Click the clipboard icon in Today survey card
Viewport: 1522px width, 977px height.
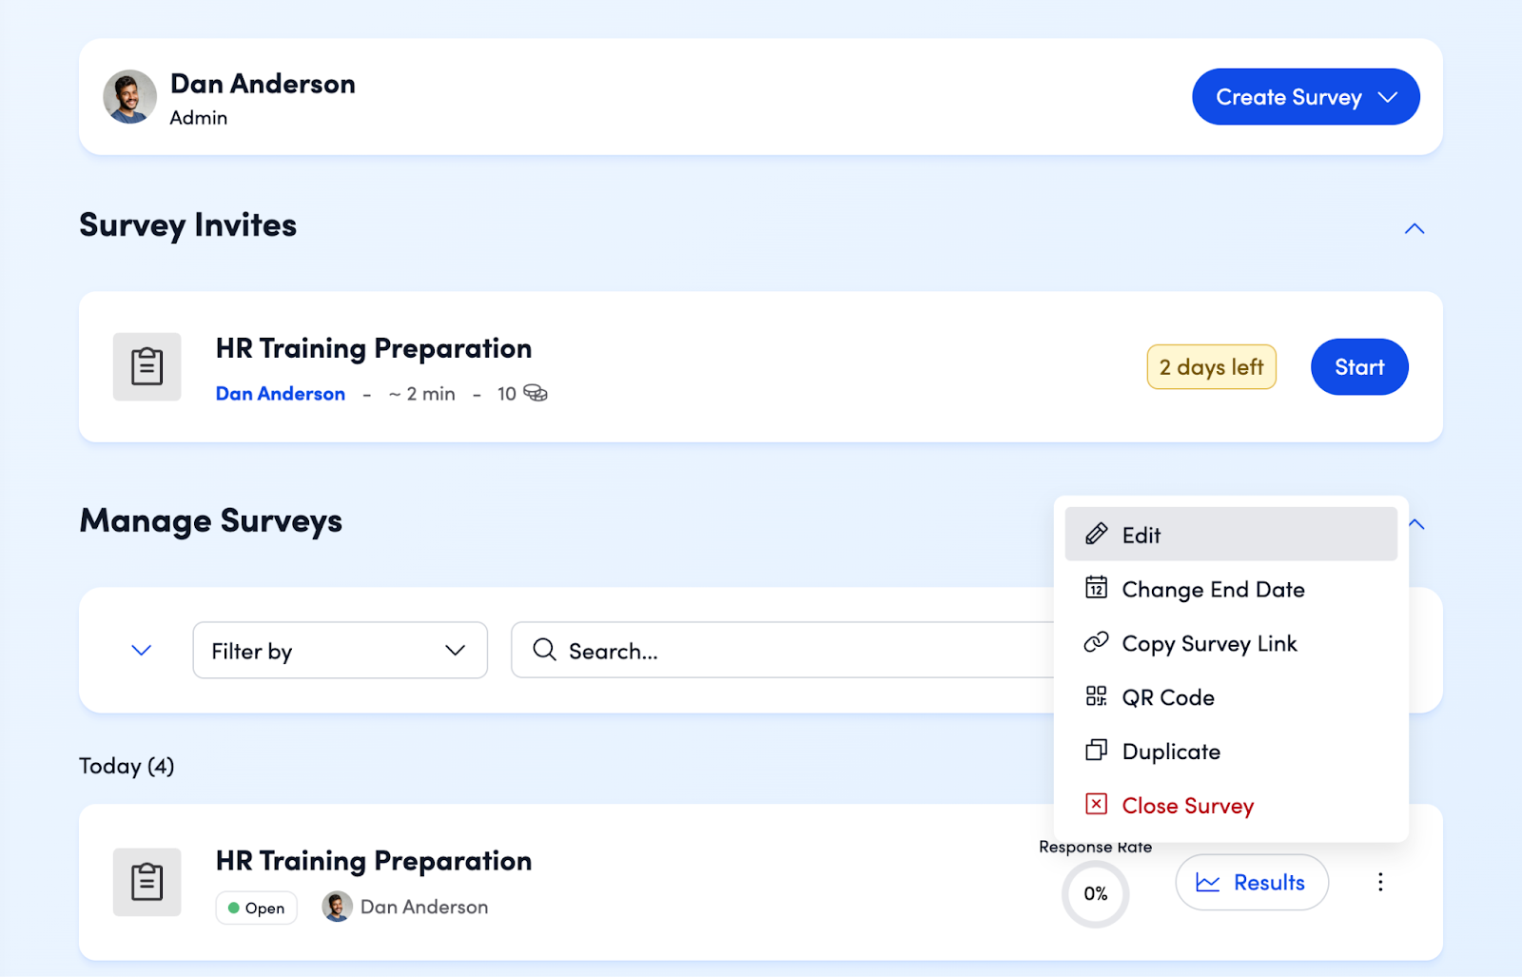pyautogui.click(x=146, y=882)
